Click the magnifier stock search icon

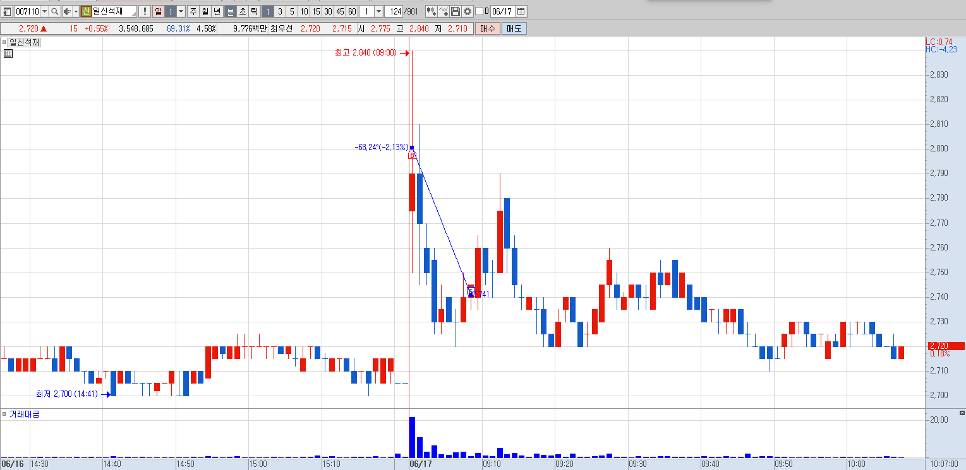click(x=55, y=11)
